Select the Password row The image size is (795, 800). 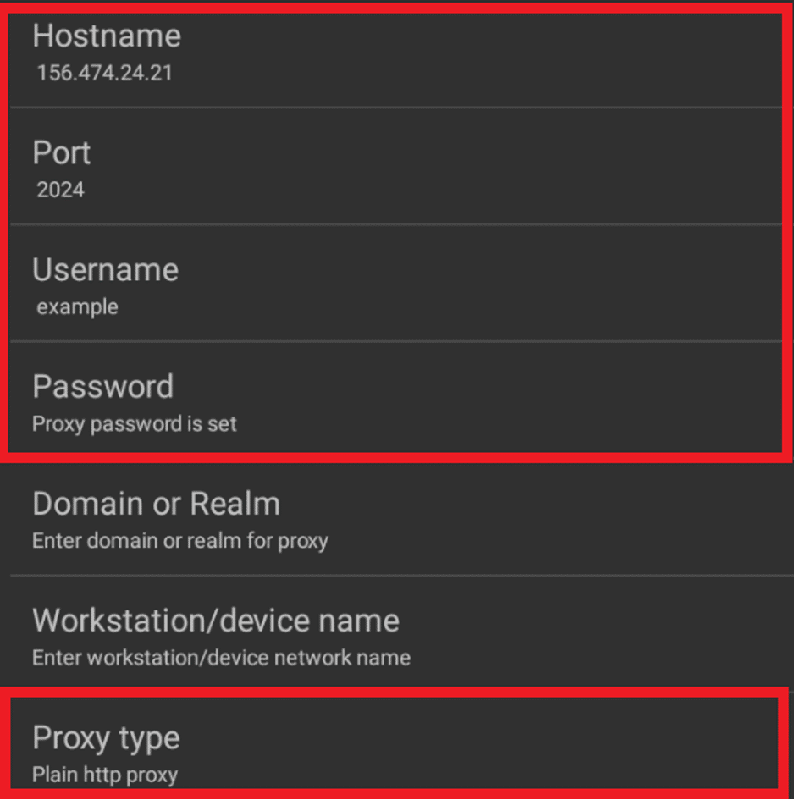[x=398, y=401]
